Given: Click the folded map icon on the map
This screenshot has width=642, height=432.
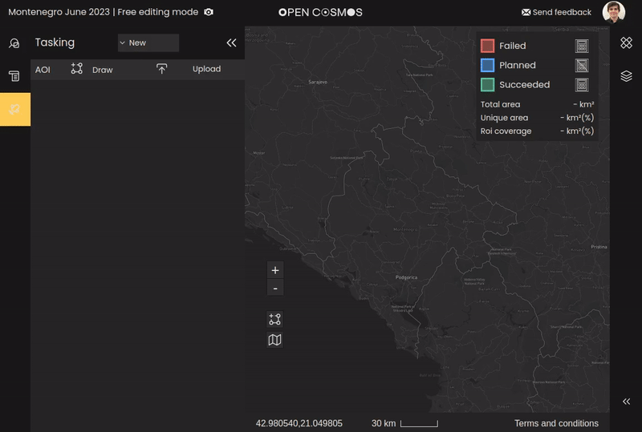Looking at the screenshot, I should click(274, 340).
